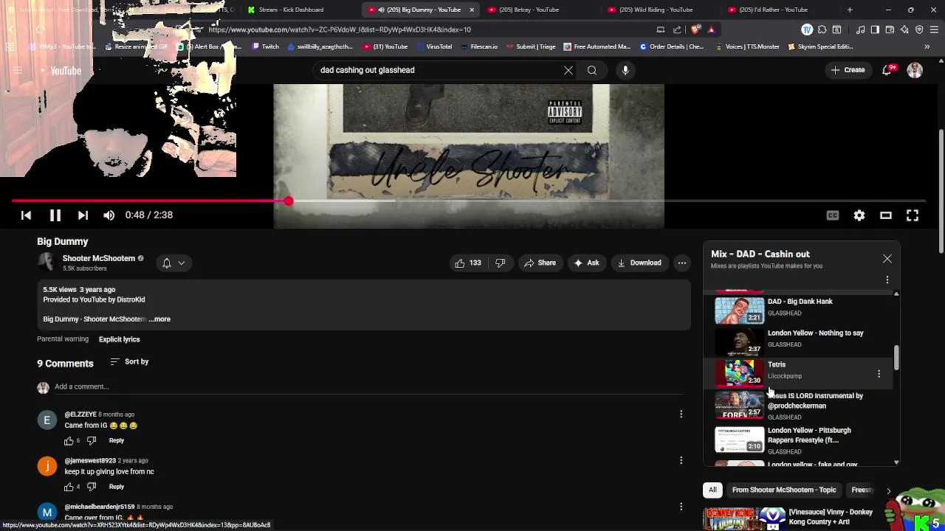The image size is (945, 531).
Task: Open options menu for @michaelbeardenjr5159 comment
Action: click(681, 507)
